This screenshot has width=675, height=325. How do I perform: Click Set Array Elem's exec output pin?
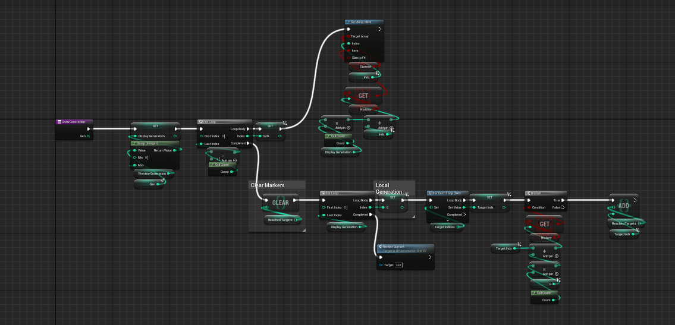tap(379, 29)
